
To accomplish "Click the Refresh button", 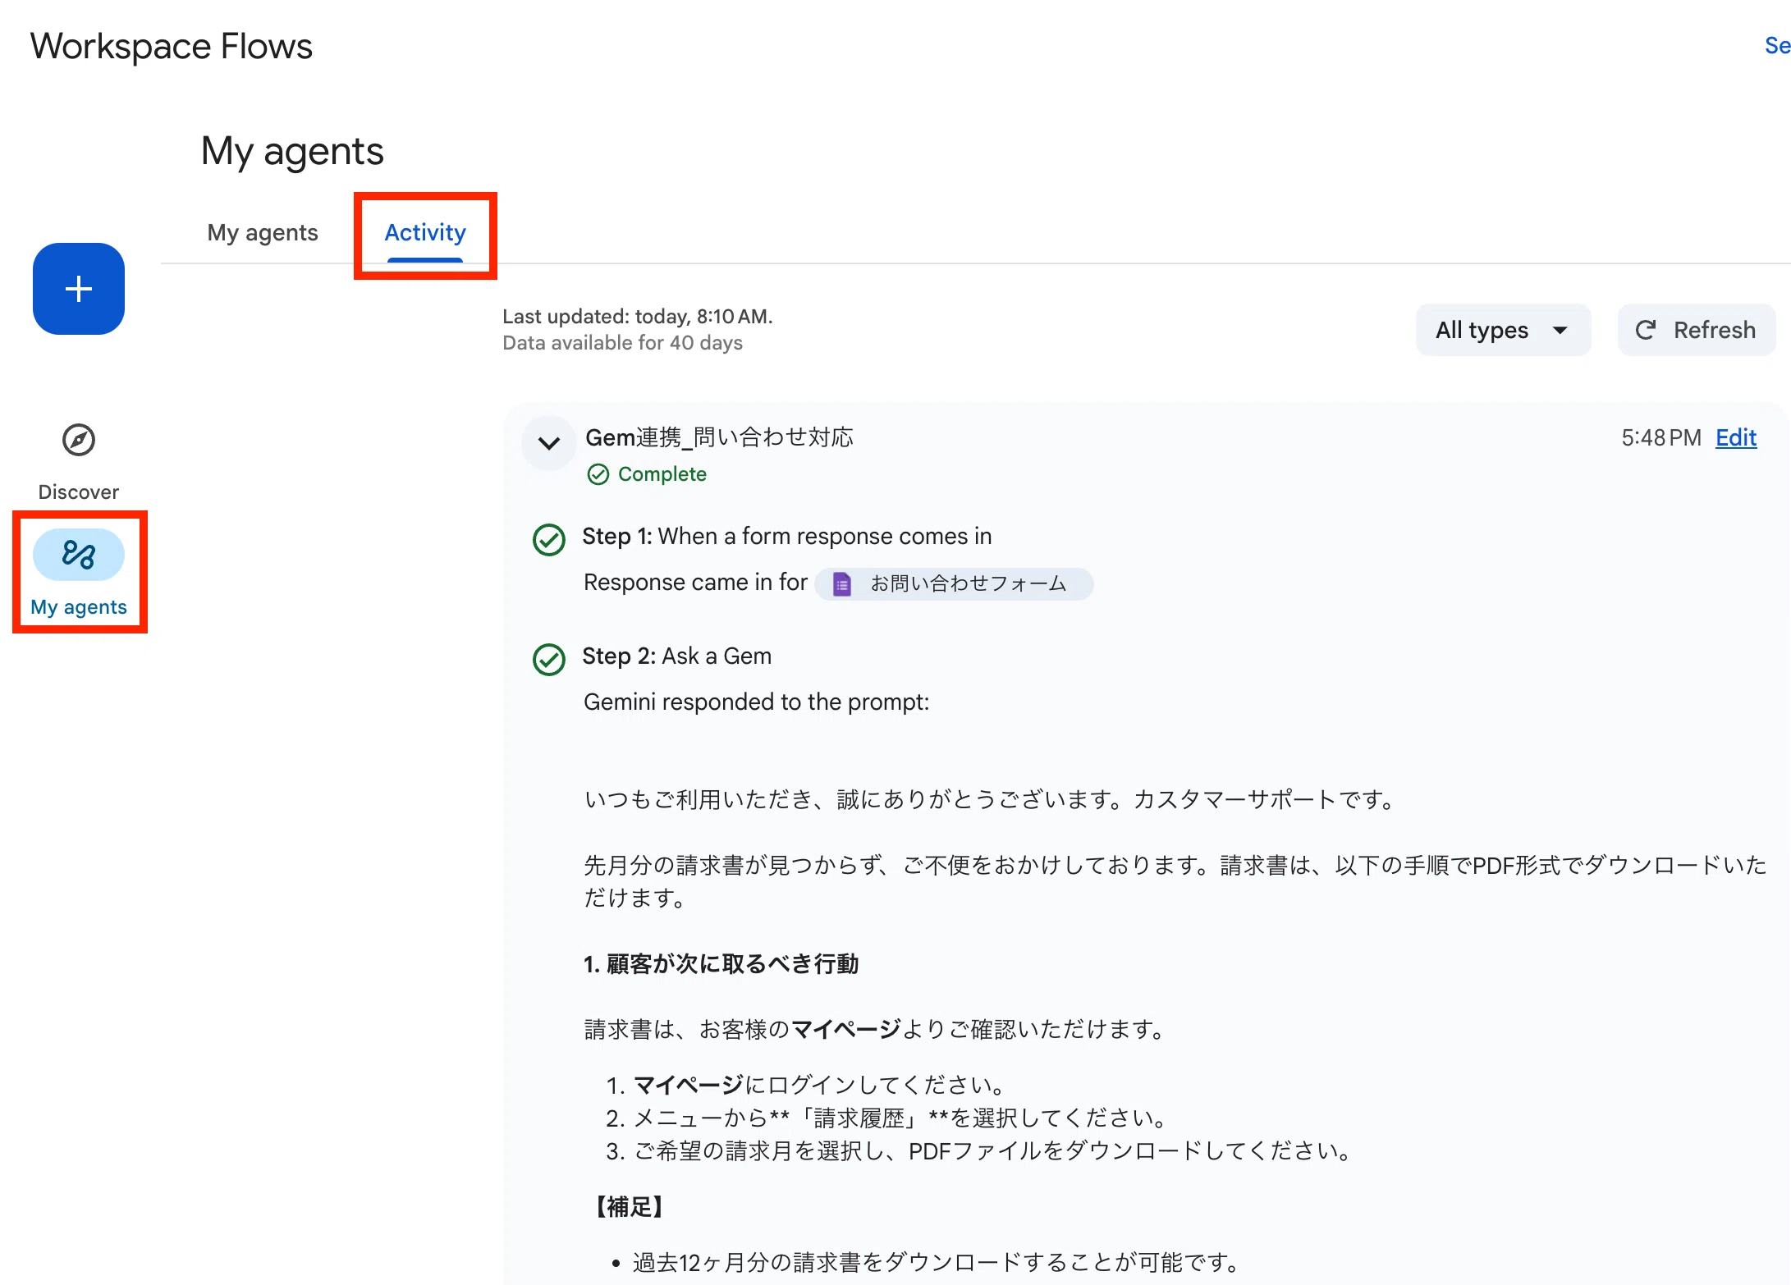I will pos(1697,330).
